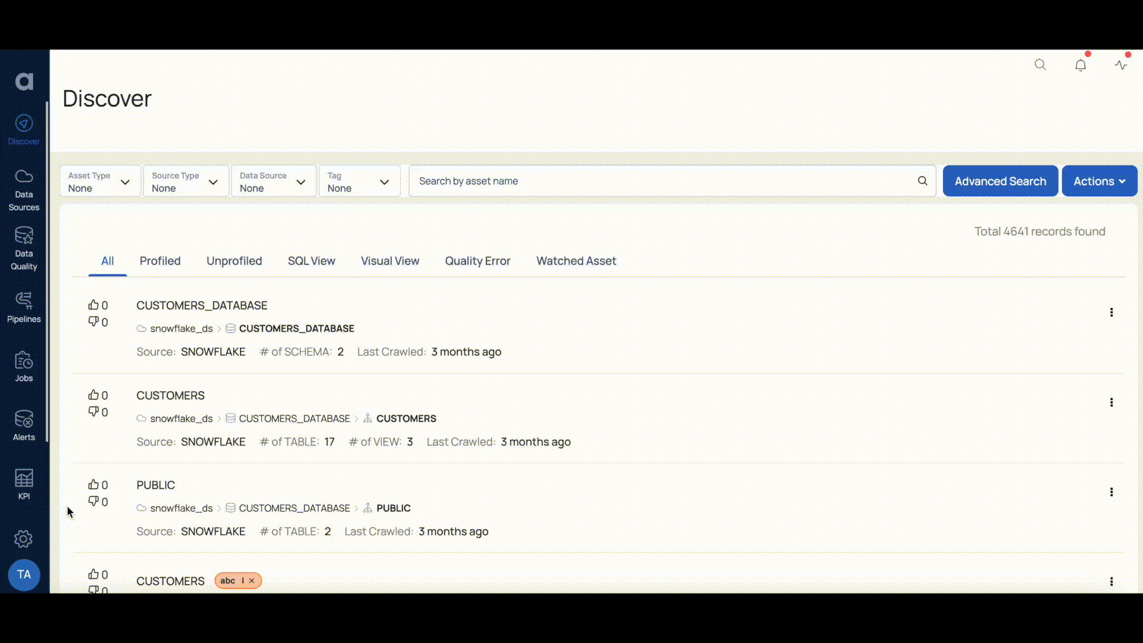Open the TA user avatar
Viewport: 1143px width, 643px height.
pos(24,575)
